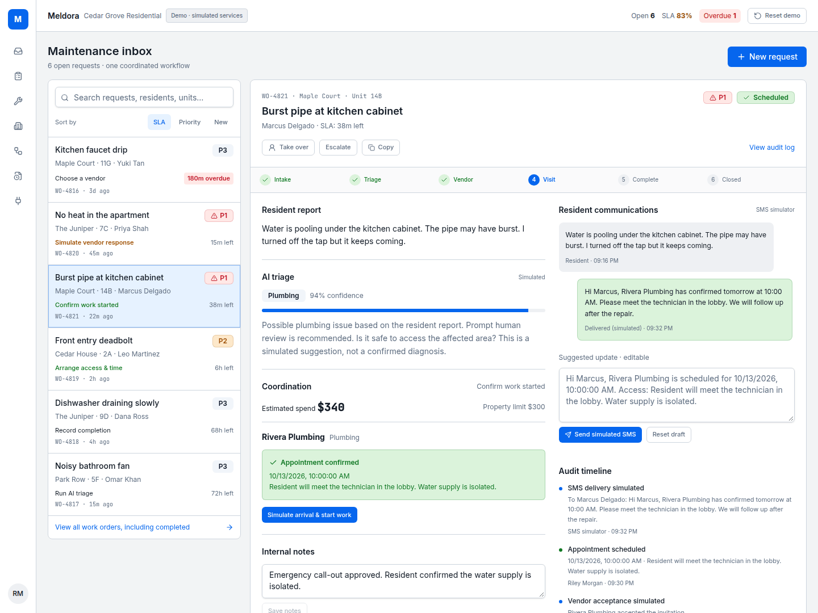Open the buildings properties sidebar icon
The width and height of the screenshot is (818, 613).
tap(18, 126)
